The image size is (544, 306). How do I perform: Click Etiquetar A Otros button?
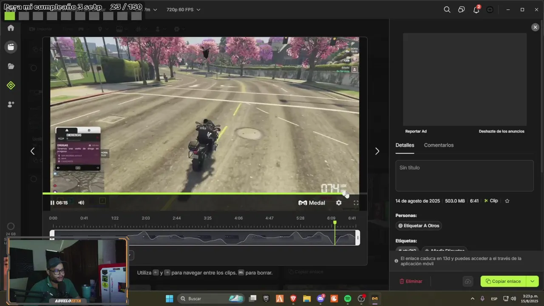[419, 226]
